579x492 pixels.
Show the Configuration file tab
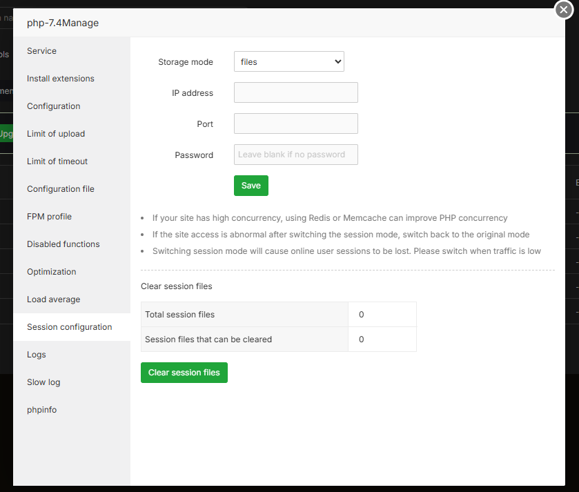click(61, 189)
